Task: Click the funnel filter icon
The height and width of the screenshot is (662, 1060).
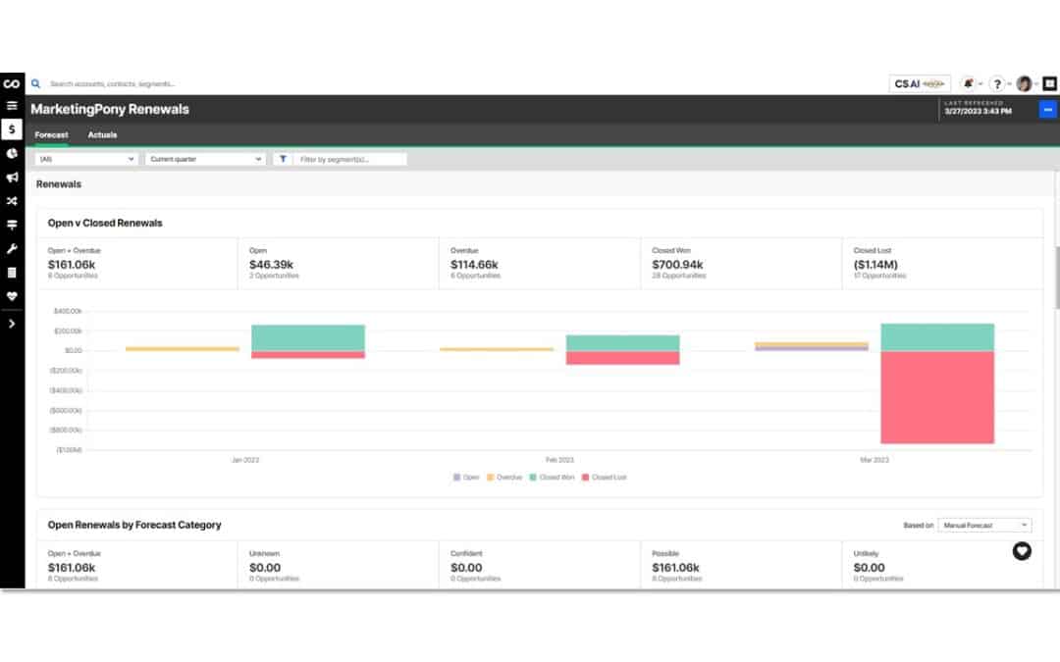Action: [283, 159]
